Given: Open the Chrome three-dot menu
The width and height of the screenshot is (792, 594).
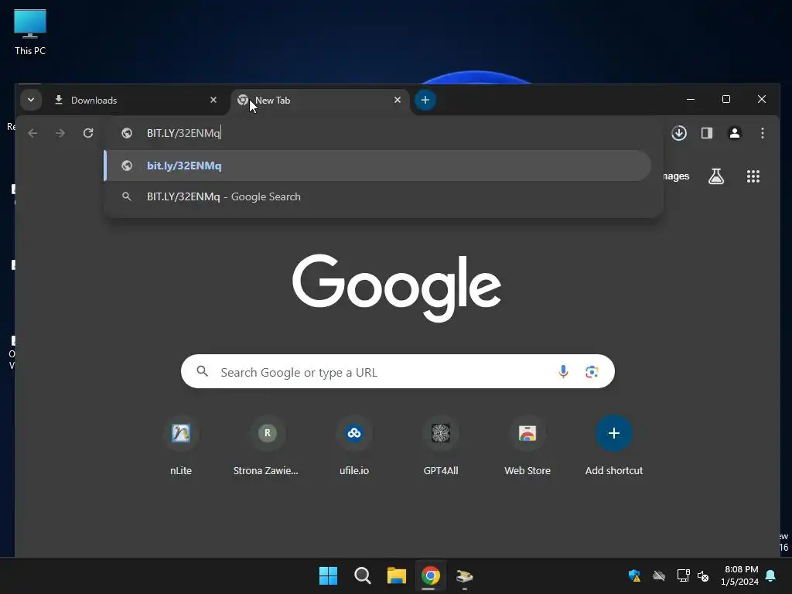Looking at the screenshot, I should 762,133.
